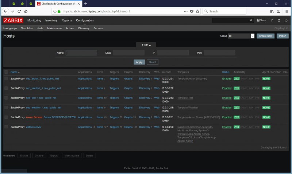292x174 pixels.
Task: Click the Zabbix logo
Action: [x=13, y=20]
